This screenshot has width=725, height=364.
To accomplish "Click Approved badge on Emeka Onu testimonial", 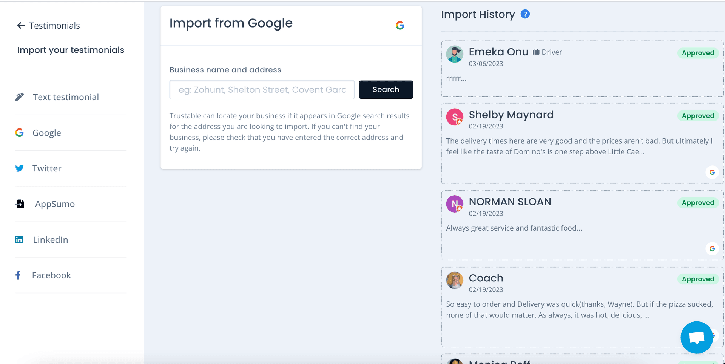I will click(697, 53).
